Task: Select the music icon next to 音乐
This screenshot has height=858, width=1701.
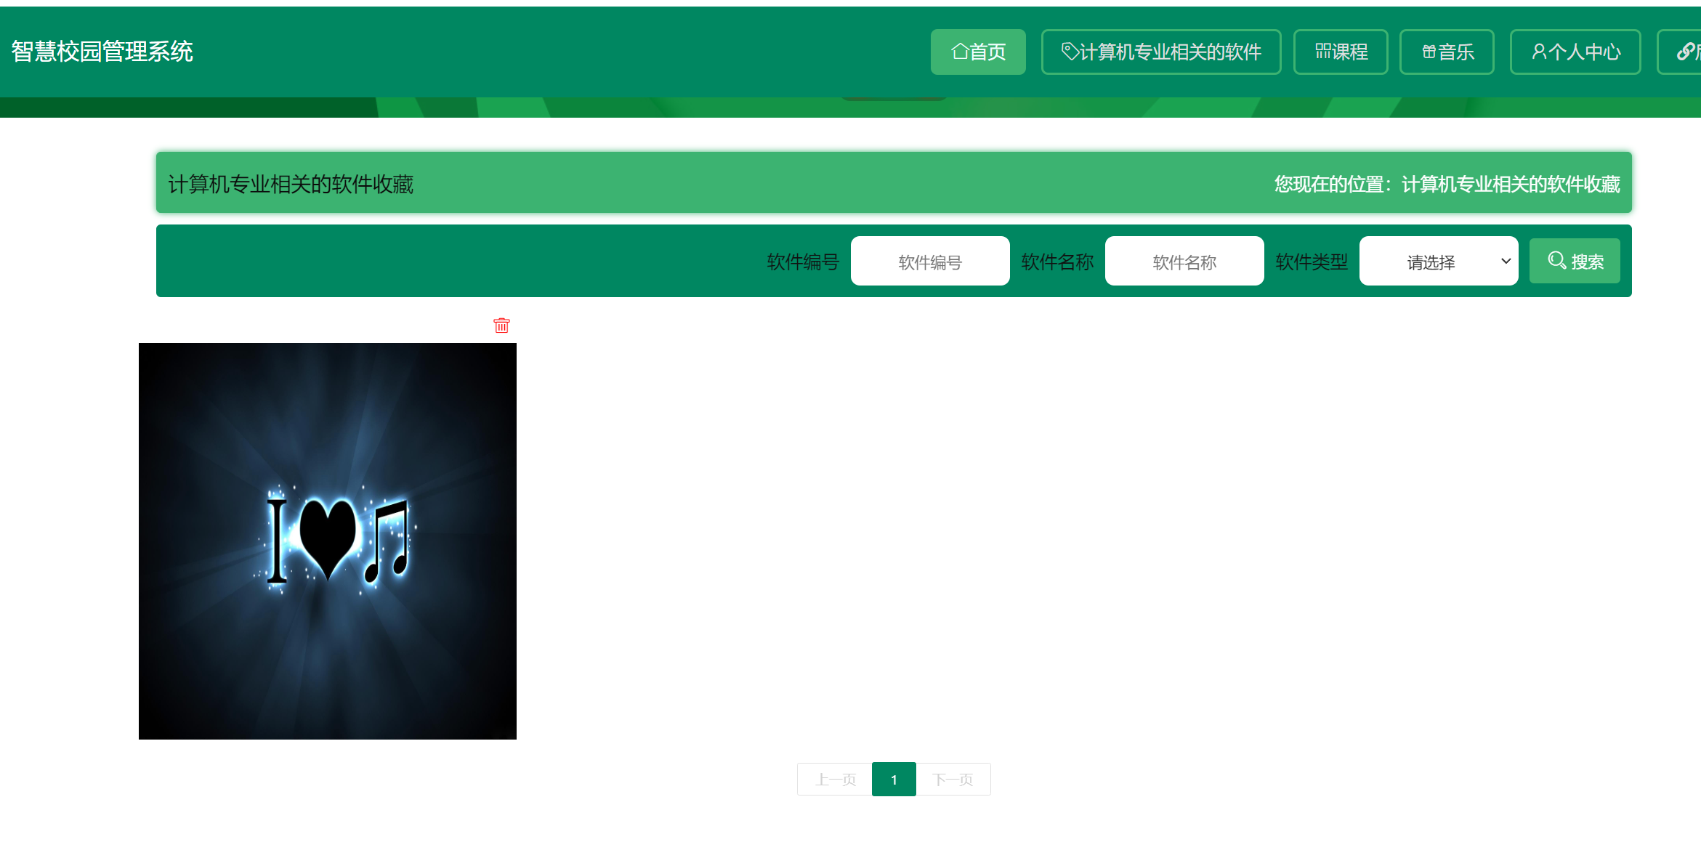Action: pyautogui.click(x=1428, y=51)
